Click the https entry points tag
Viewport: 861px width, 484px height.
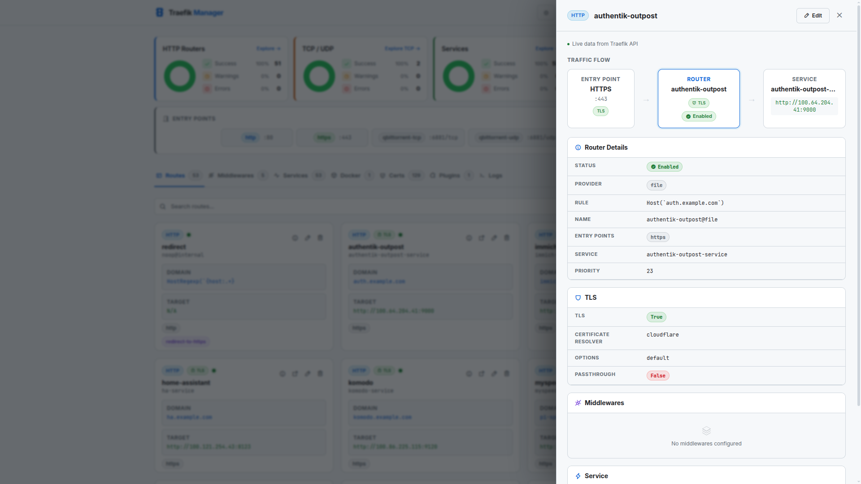click(657, 237)
